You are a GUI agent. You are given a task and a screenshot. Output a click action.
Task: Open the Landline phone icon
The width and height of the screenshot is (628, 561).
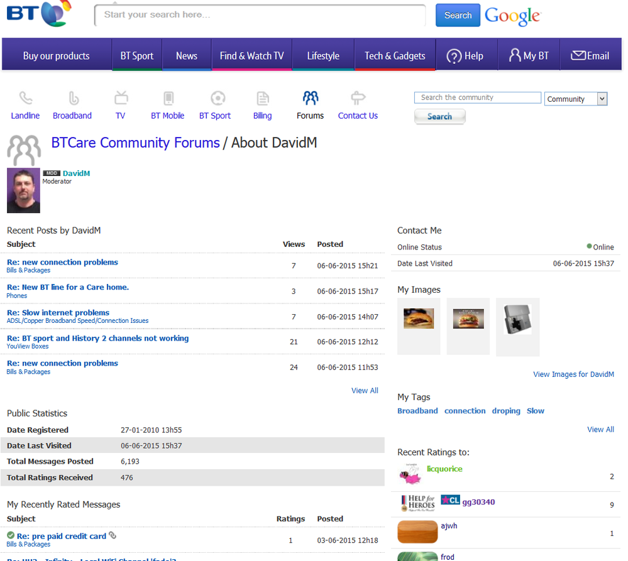[x=26, y=98]
